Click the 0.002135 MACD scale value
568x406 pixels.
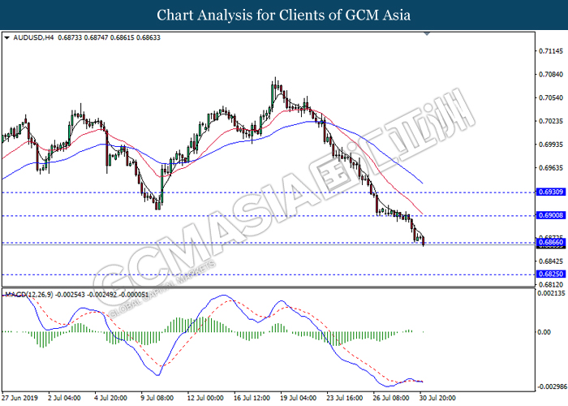tap(551, 293)
